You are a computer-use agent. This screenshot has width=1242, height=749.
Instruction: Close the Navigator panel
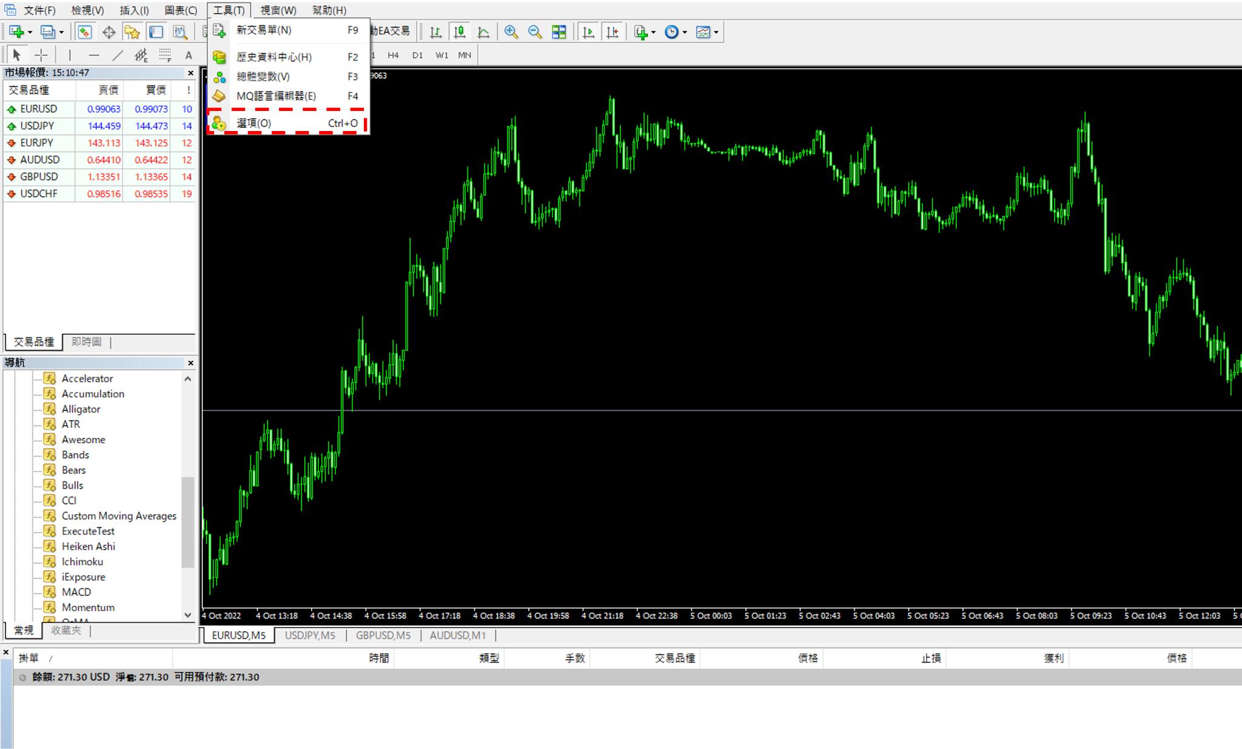[191, 363]
